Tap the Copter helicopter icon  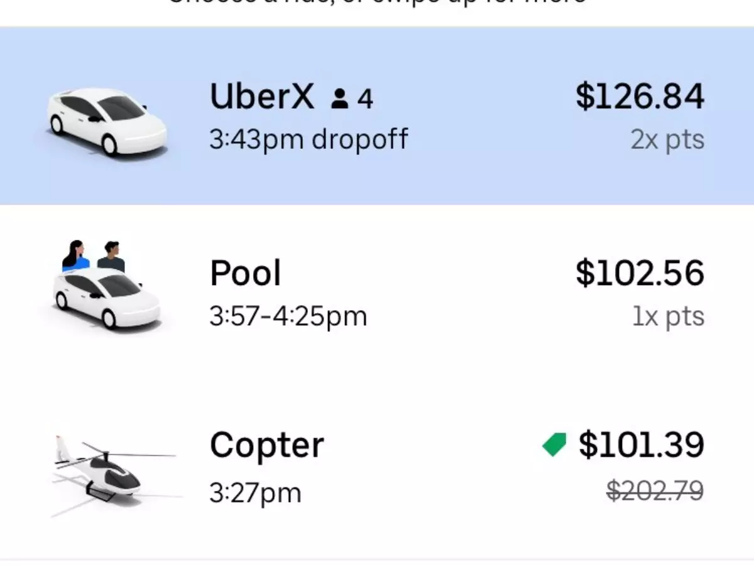click(x=114, y=472)
